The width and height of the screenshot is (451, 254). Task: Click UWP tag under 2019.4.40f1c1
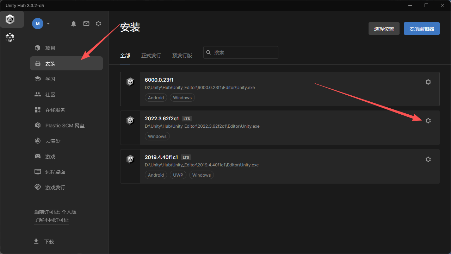178,175
